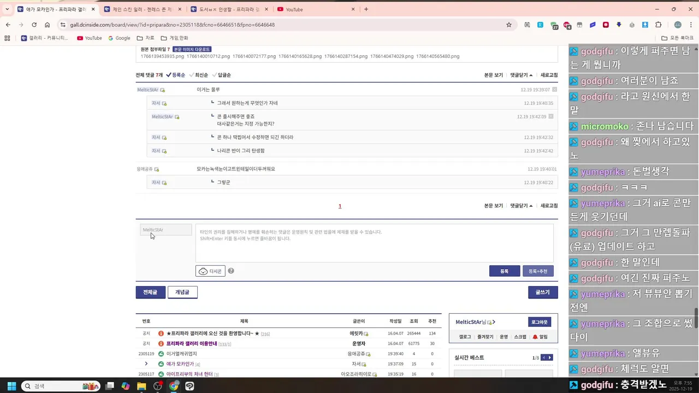
Task: Sort comments by 답글순
Action: (222, 75)
